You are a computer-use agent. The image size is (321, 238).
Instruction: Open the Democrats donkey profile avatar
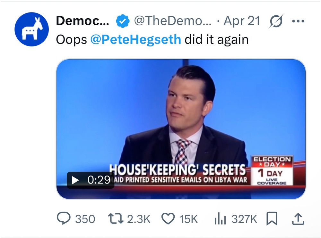coord(31,29)
